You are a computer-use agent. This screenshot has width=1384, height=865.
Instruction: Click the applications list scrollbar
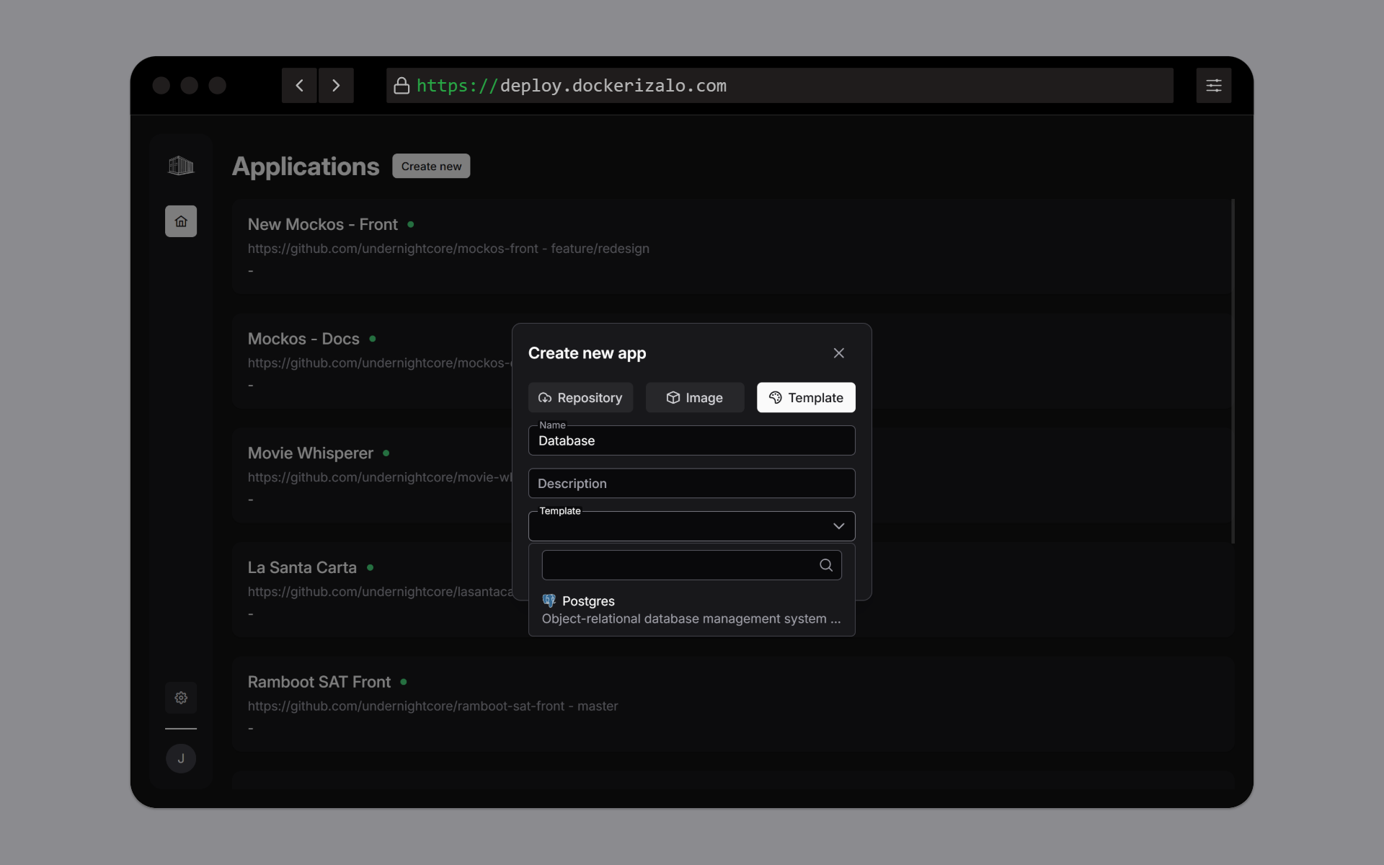pos(1233,371)
